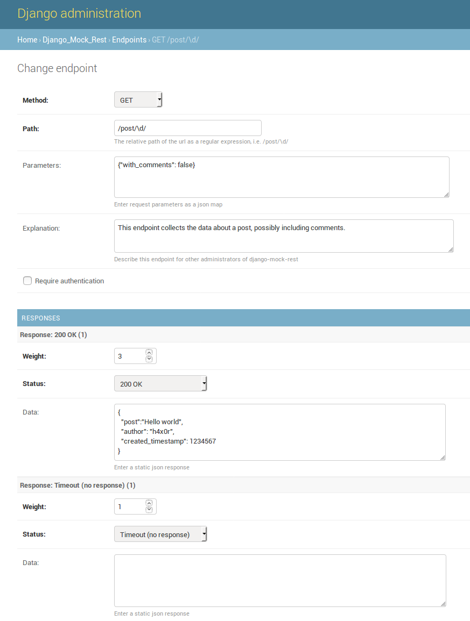The image size is (470, 621).
Task: Click the 'Explanation:' field label
Action: [41, 228]
